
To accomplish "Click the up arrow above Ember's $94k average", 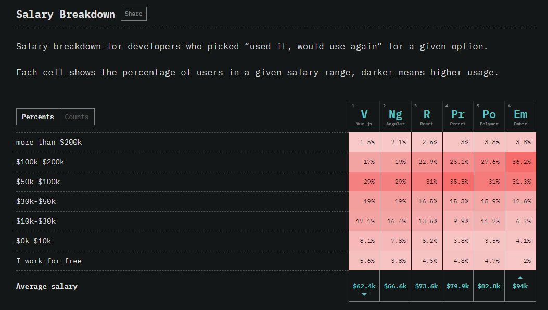I will click(520, 278).
